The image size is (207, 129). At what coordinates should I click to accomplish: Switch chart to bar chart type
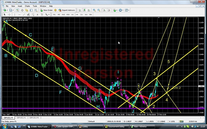pos(80,10)
